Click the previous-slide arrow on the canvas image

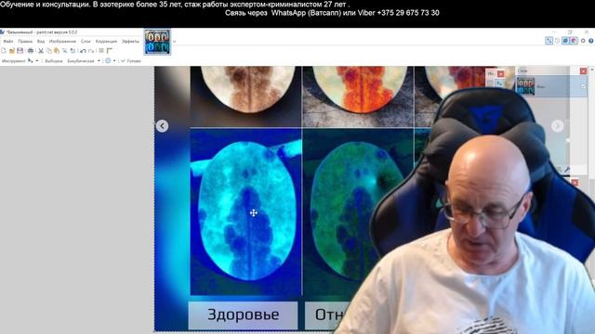click(x=162, y=126)
